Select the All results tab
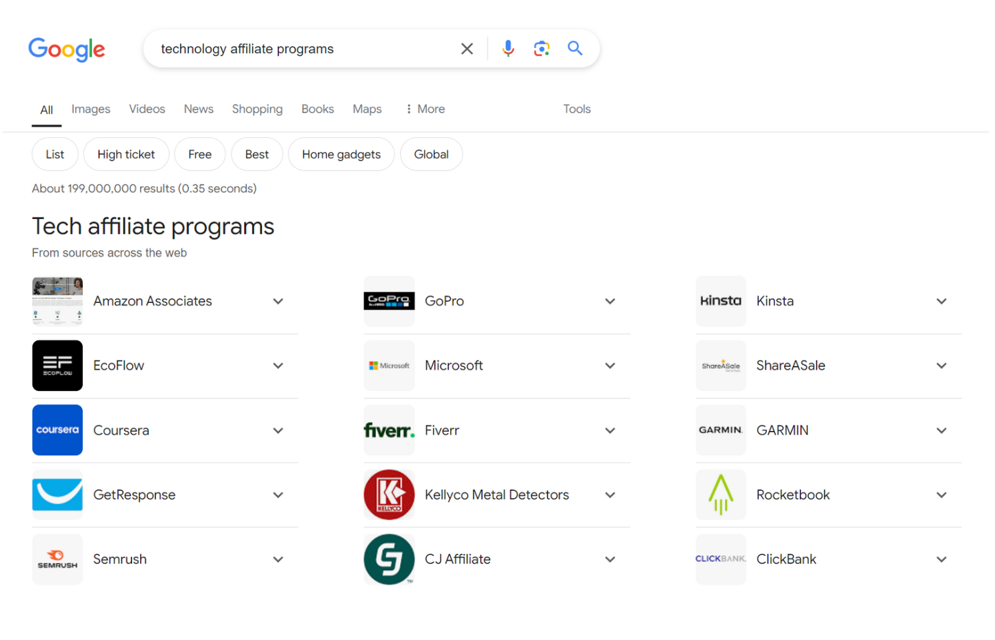The height and width of the screenshot is (640, 995). point(47,110)
